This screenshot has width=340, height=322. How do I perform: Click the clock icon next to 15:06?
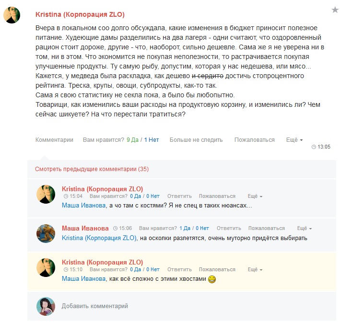click(x=116, y=229)
